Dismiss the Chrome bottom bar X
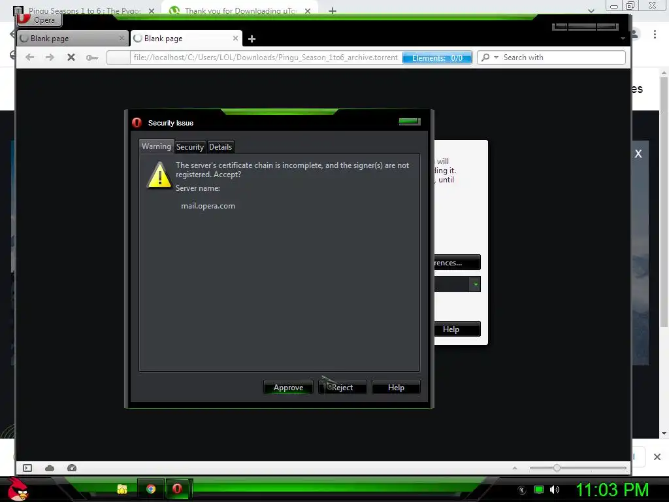669x502 pixels. 657,457
